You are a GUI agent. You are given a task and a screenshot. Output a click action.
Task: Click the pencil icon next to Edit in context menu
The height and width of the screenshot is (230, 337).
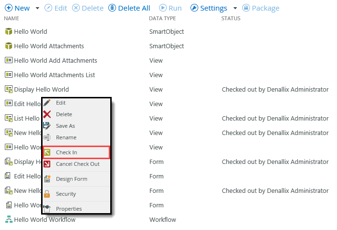(x=47, y=103)
